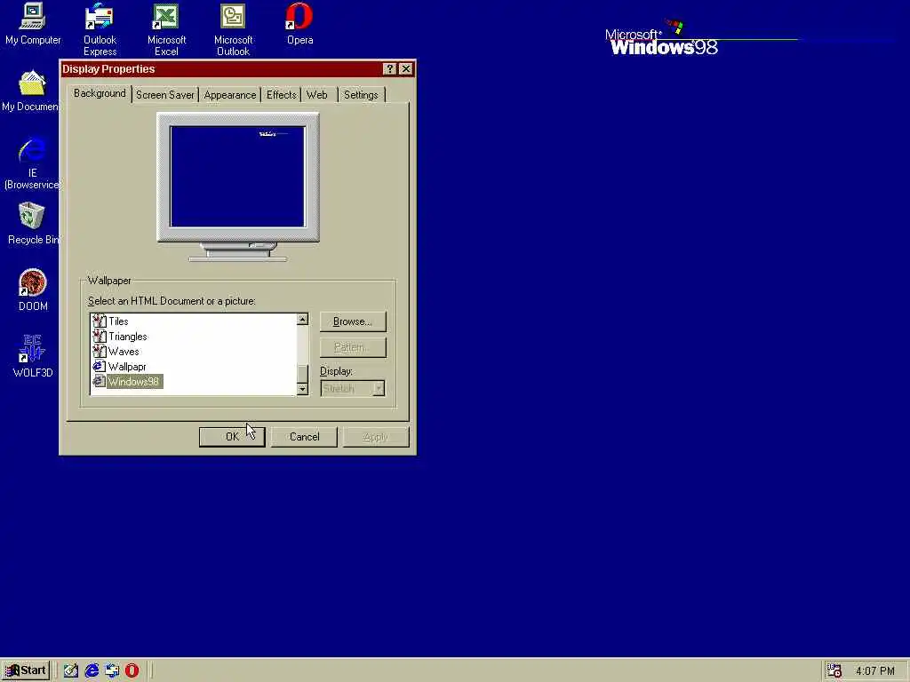910x682 pixels.
Task: Click wallpaper list scroll down arrow
Action: pos(302,389)
